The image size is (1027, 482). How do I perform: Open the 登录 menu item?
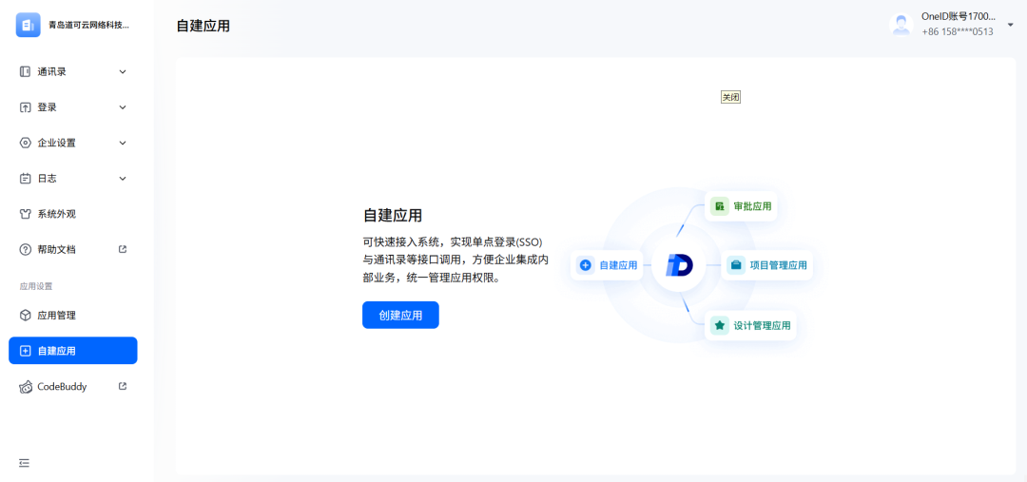coord(72,107)
